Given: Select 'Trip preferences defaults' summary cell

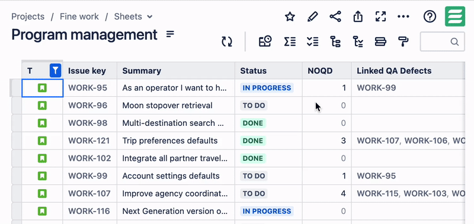Looking at the screenshot, I should [x=176, y=141].
